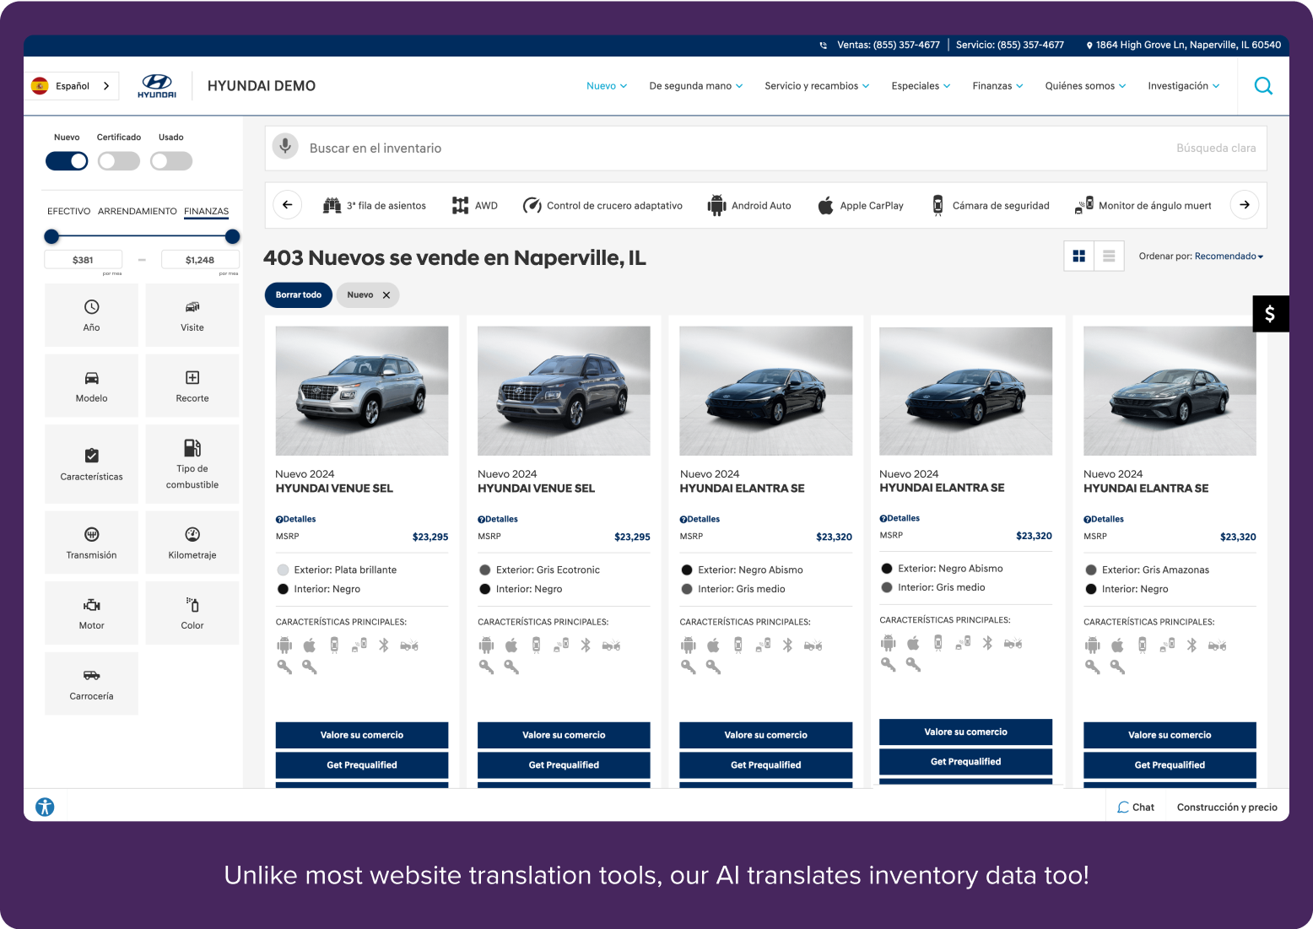Select the grid view icon
Viewport: 1313px width, 929px height.
1078,257
